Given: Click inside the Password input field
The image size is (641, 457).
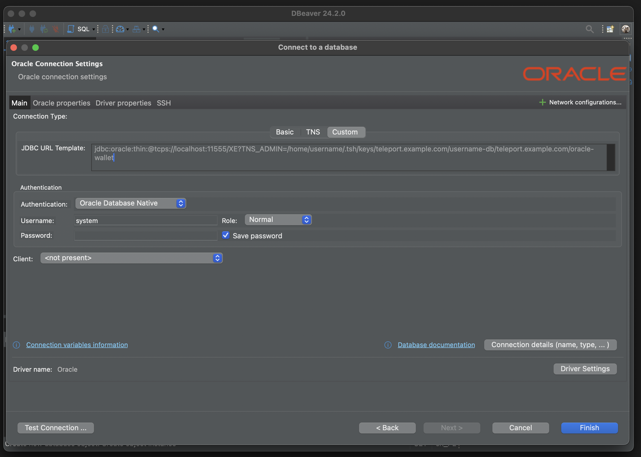Looking at the screenshot, I should coord(145,236).
